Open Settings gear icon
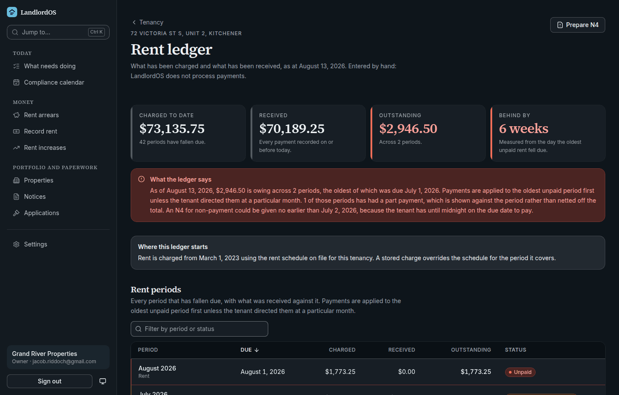 click(16, 244)
